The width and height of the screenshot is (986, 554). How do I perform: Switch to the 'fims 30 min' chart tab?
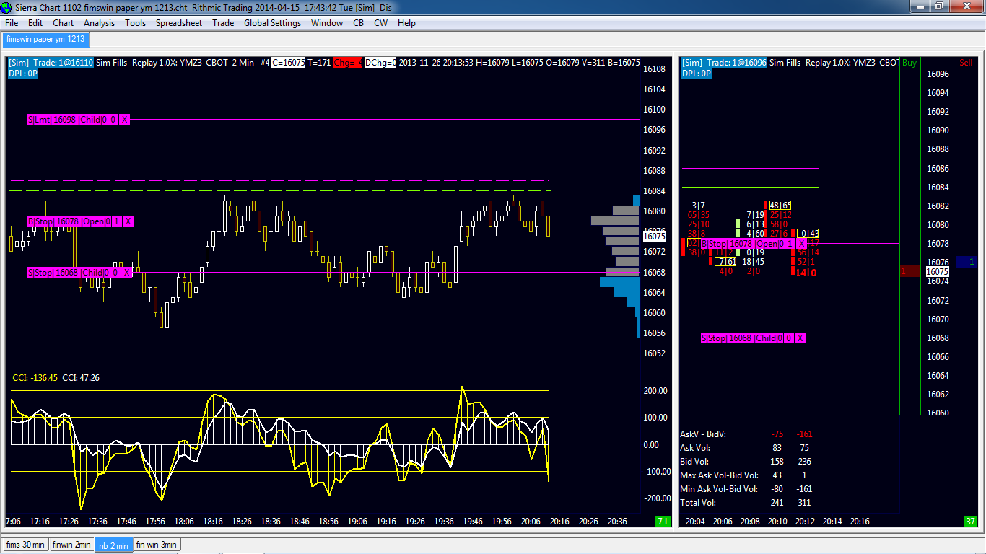pyautogui.click(x=25, y=545)
